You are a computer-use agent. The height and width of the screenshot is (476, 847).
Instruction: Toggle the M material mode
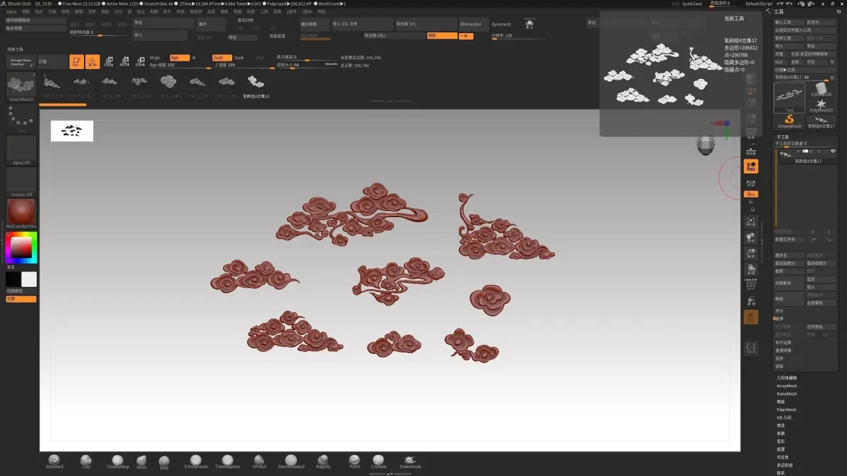[194, 58]
